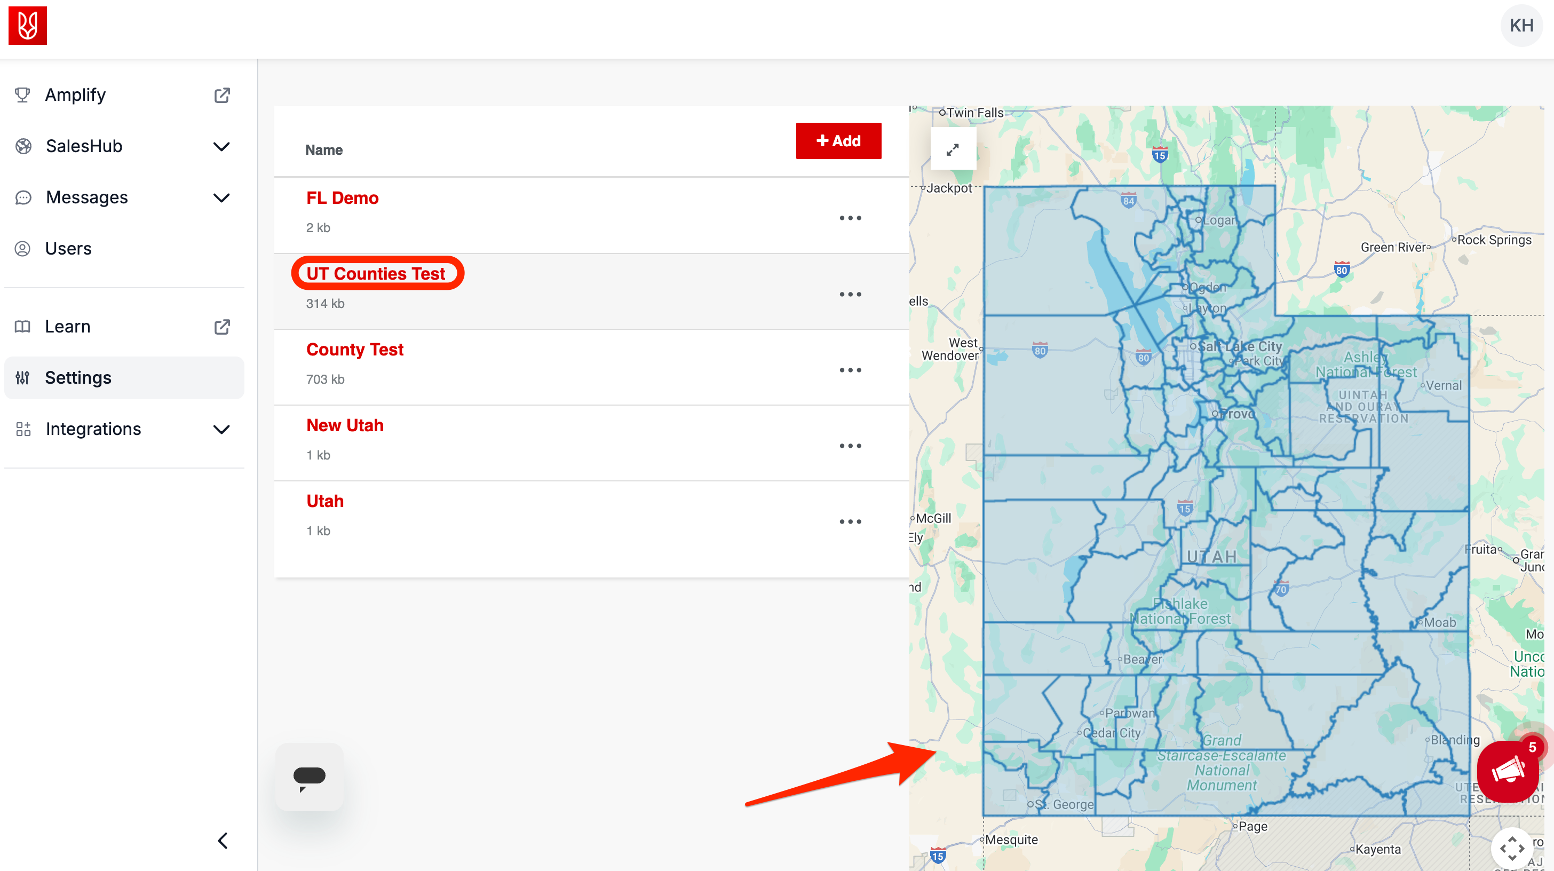Expand the SalesHub section

click(221, 146)
